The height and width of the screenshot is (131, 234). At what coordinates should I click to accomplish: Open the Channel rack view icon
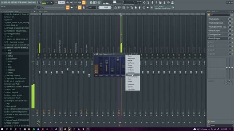(x=124, y=8)
